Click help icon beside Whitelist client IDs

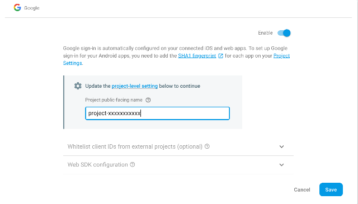tap(207, 146)
